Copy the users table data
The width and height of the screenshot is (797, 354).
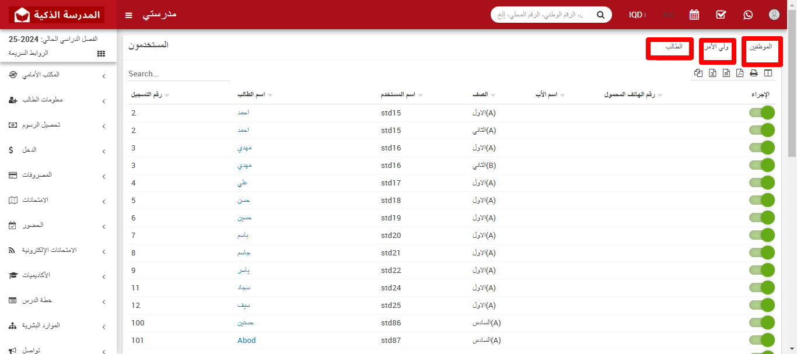pos(698,73)
